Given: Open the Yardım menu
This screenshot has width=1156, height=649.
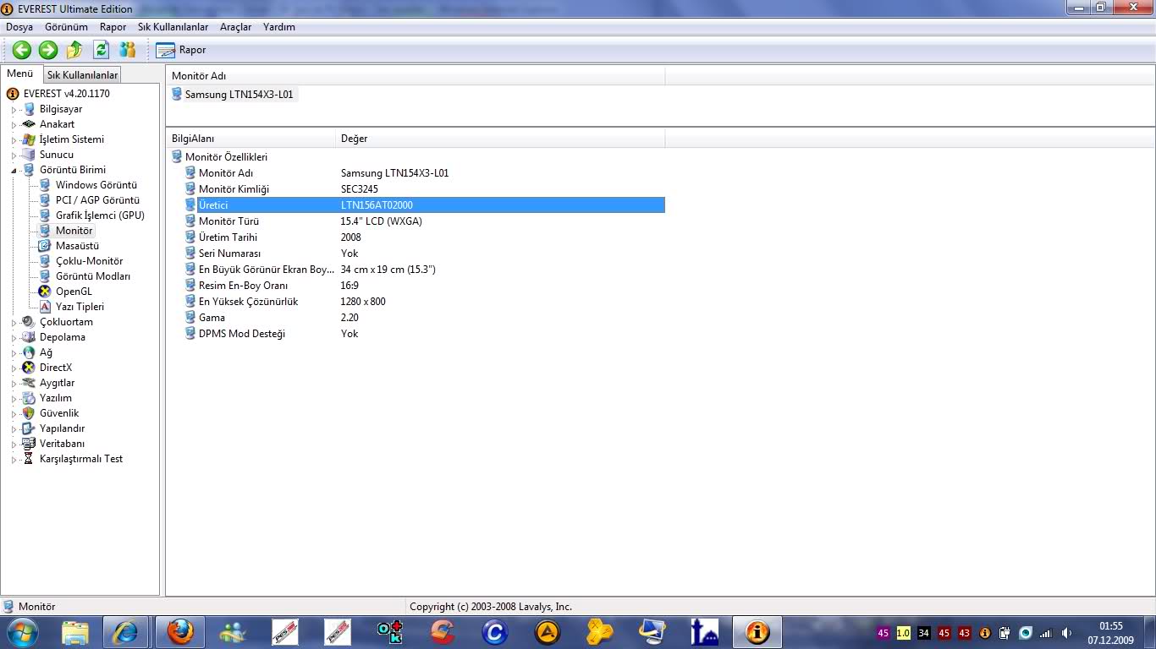Looking at the screenshot, I should pyautogui.click(x=279, y=27).
